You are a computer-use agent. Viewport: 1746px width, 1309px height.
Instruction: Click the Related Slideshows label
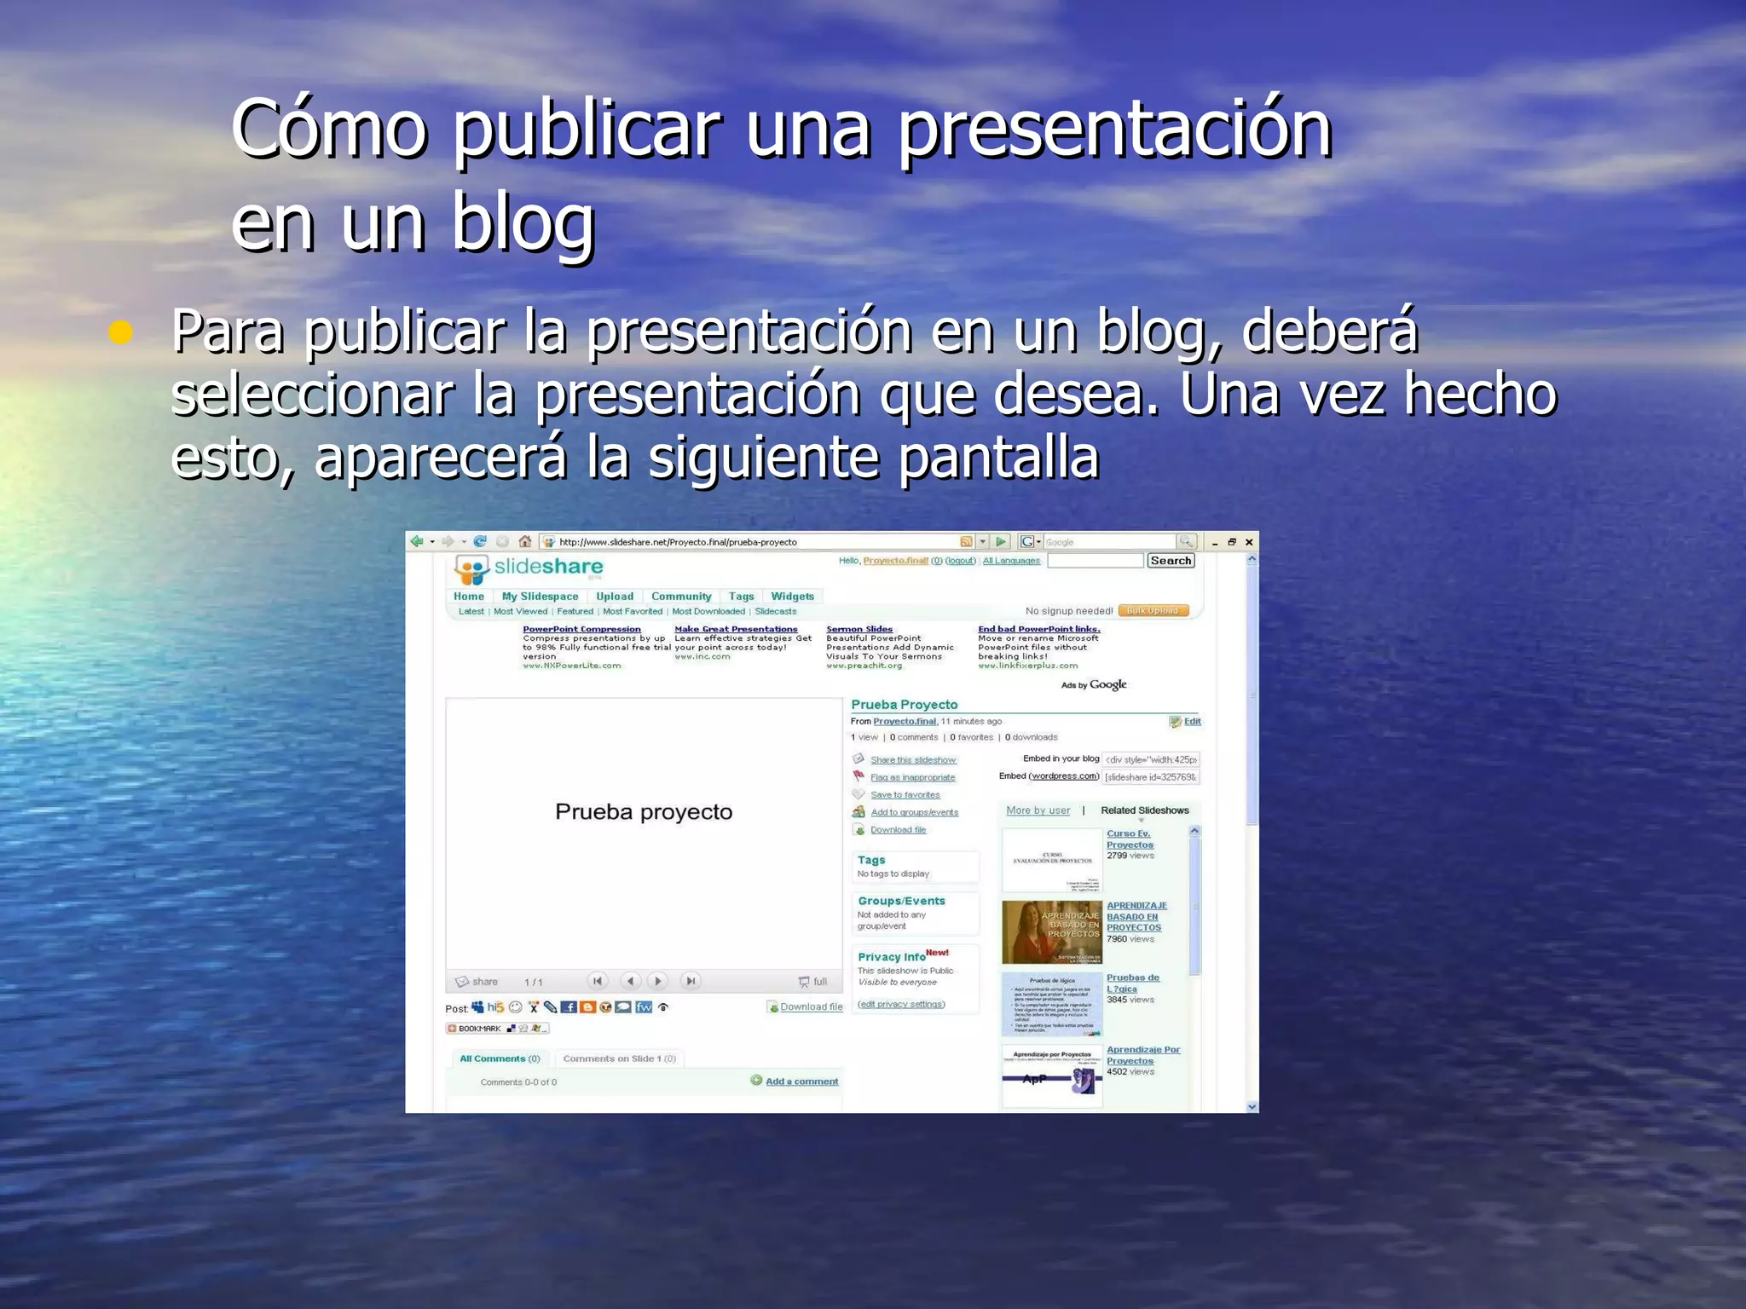(x=1144, y=810)
